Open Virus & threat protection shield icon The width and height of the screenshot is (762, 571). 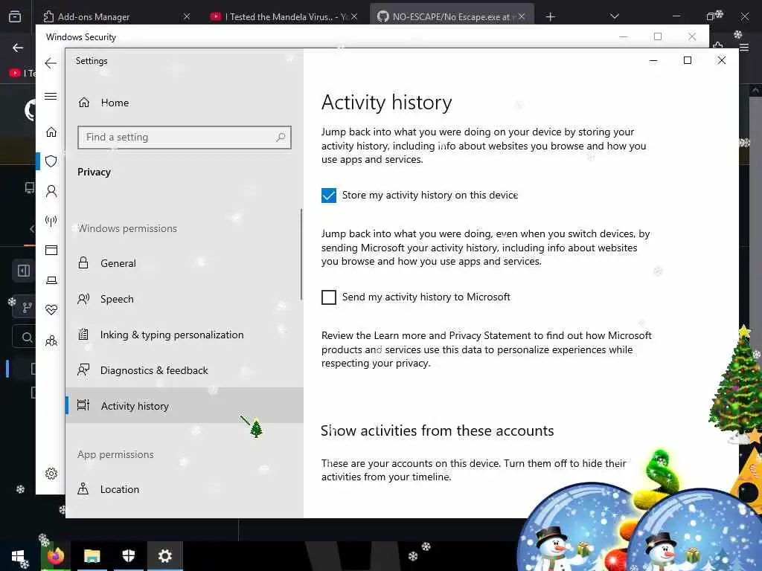51,161
